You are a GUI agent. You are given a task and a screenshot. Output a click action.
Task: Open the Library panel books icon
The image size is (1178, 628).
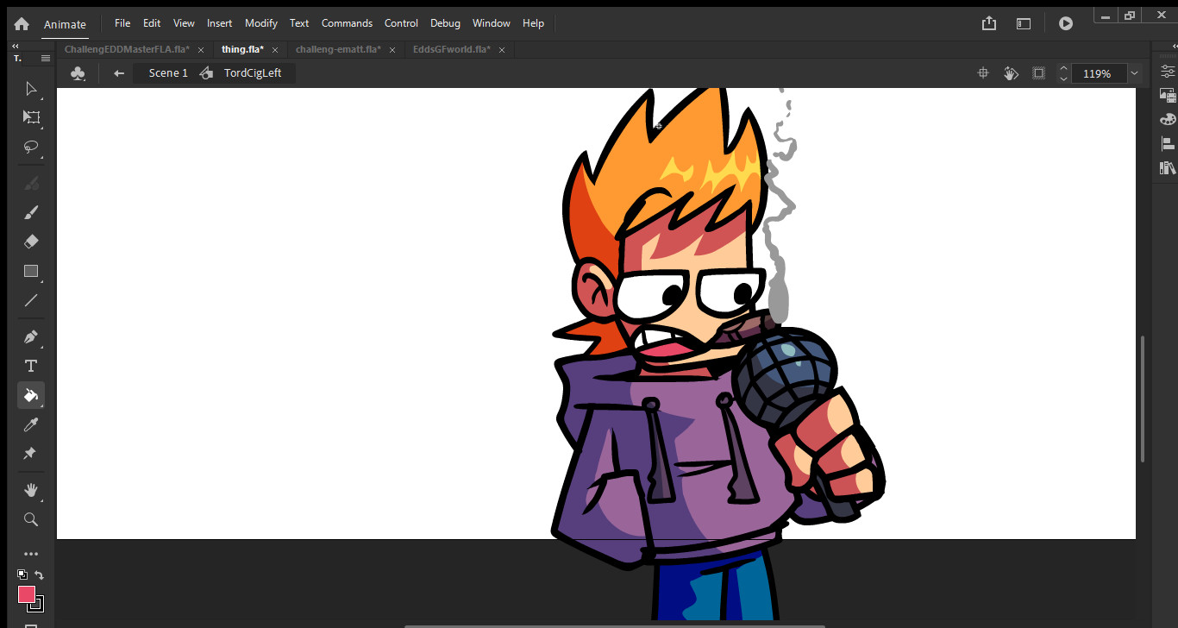pos(1168,167)
